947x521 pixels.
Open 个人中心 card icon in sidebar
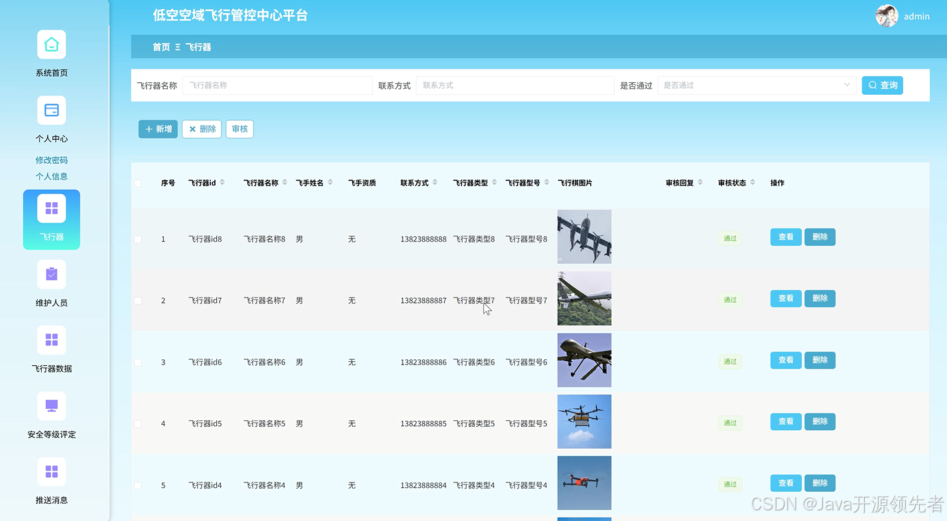pos(51,110)
